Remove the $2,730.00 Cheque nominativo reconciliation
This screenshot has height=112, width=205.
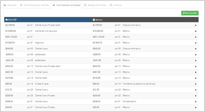[196, 25]
